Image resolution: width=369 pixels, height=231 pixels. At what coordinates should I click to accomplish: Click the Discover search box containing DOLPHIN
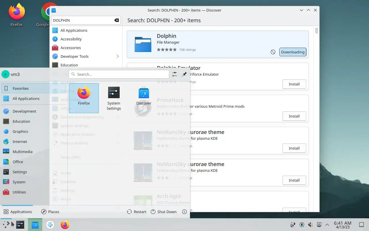(x=86, y=20)
